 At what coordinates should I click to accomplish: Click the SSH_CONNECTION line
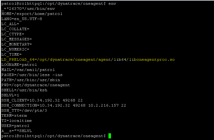click(x=64, y=105)
